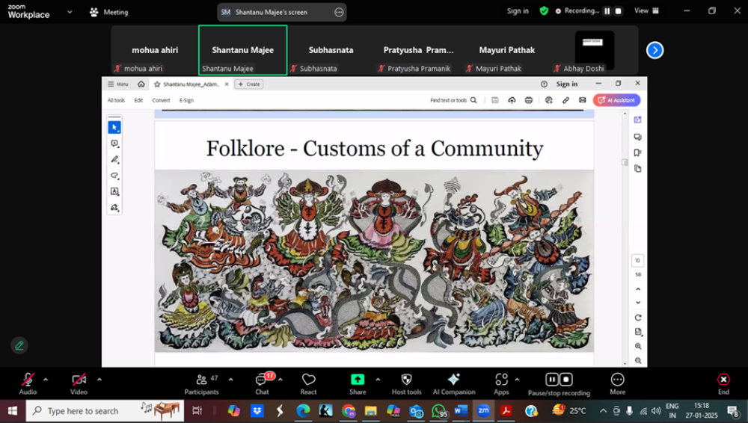Star the Shantanu Majee document tab

(157, 84)
